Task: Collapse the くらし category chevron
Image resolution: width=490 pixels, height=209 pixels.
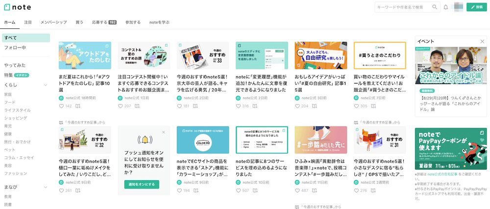Action: click(x=46, y=85)
